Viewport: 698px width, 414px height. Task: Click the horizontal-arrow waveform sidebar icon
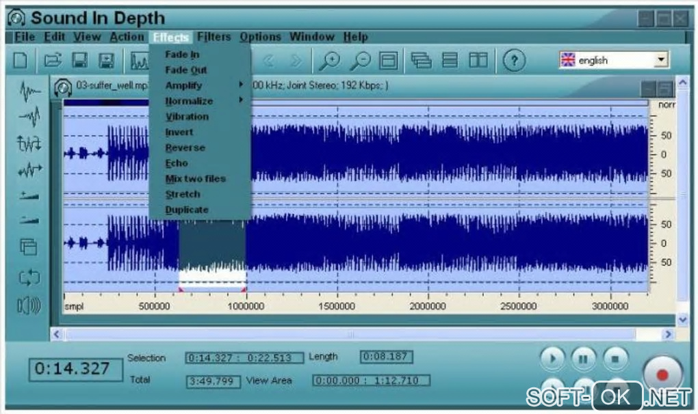pos(30,169)
